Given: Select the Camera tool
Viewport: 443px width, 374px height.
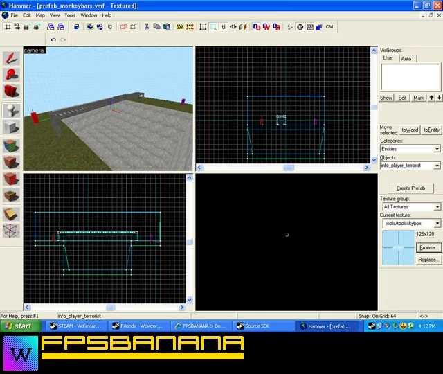Looking at the screenshot, I should 11,91.
